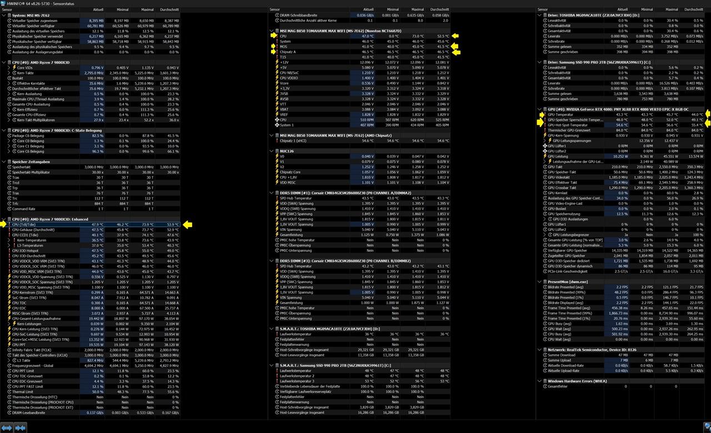
Task: Select the GPU-Hot-Spot-Temperatur row label
Action: [x=567, y=125]
